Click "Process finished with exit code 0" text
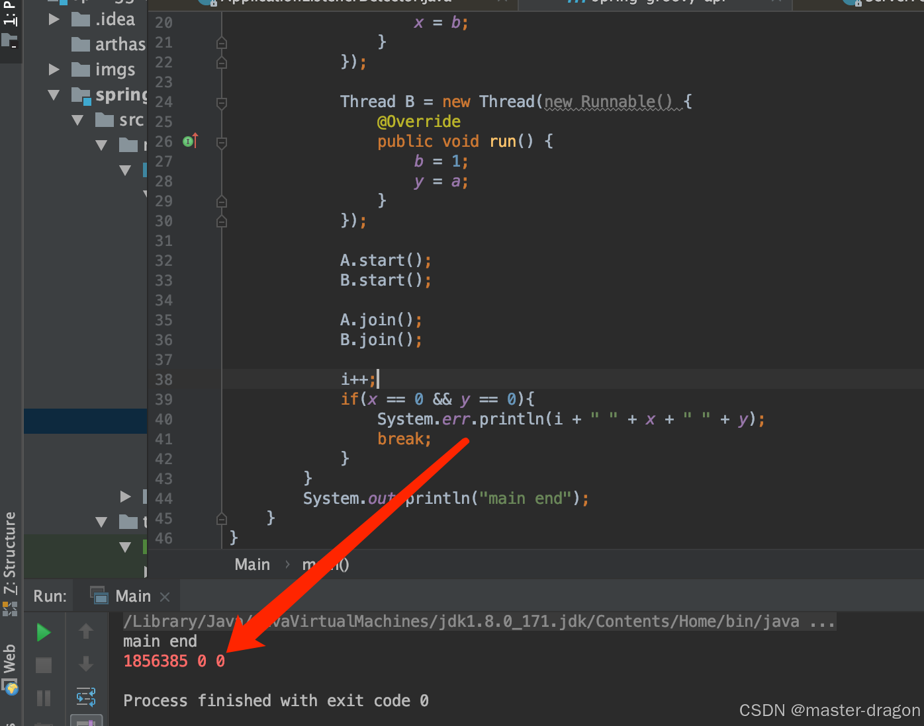The width and height of the screenshot is (924, 726). [276, 701]
